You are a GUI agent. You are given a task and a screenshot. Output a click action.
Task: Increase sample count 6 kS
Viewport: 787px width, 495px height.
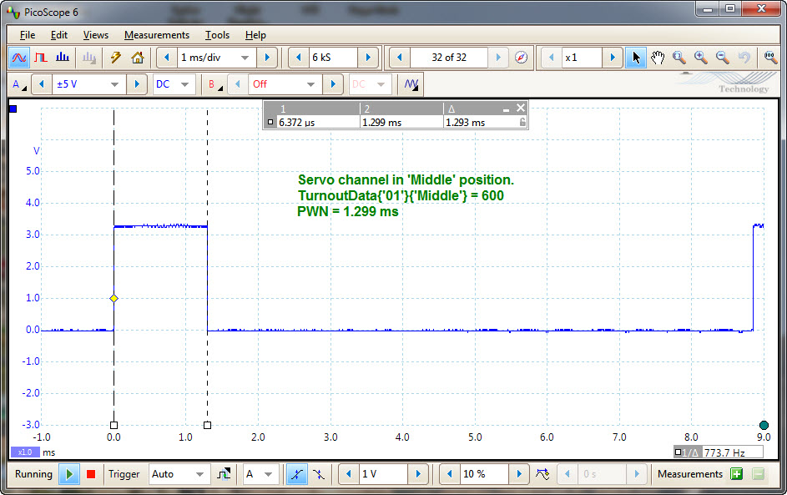(368, 58)
